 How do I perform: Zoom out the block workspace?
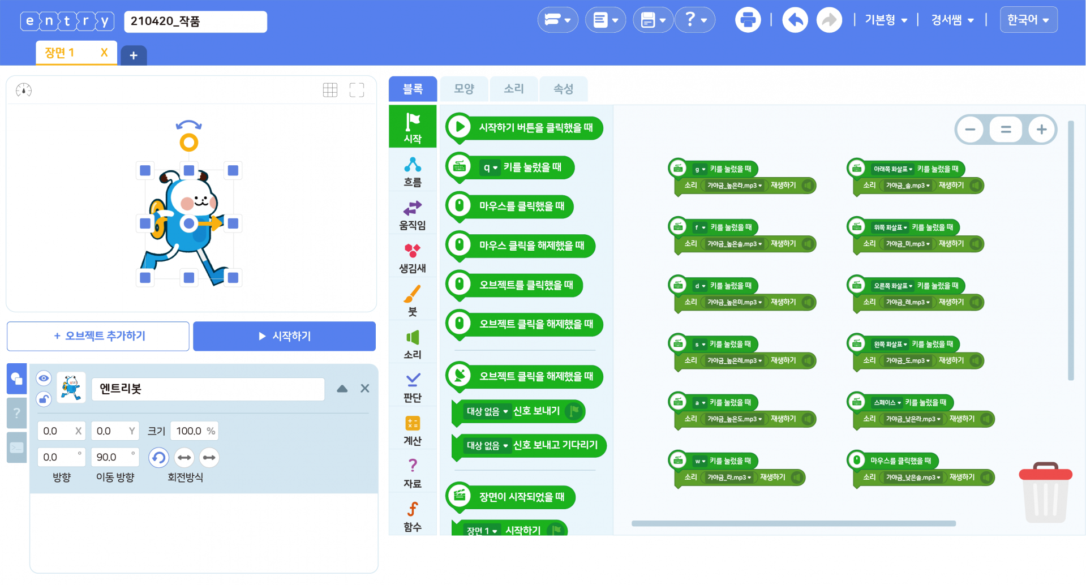pyautogui.click(x=970, y=130)
